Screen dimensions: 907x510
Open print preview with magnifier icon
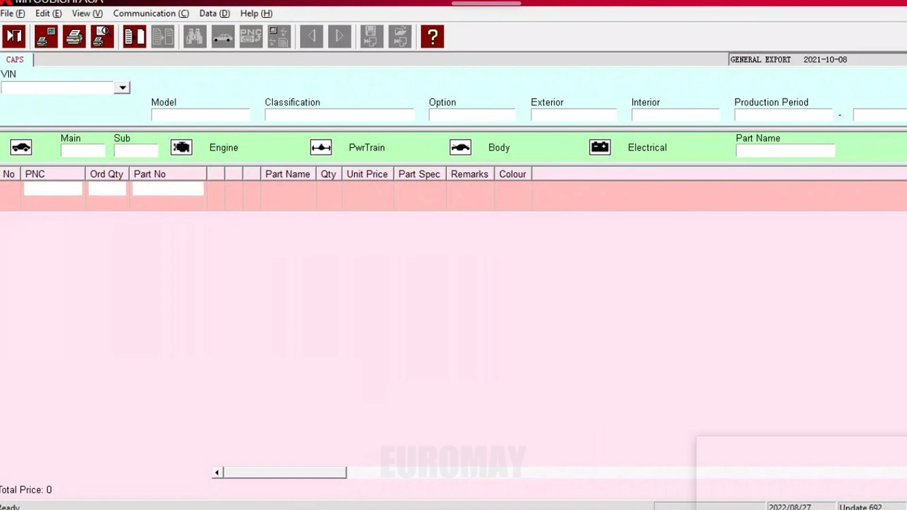[x=102, y=36]
